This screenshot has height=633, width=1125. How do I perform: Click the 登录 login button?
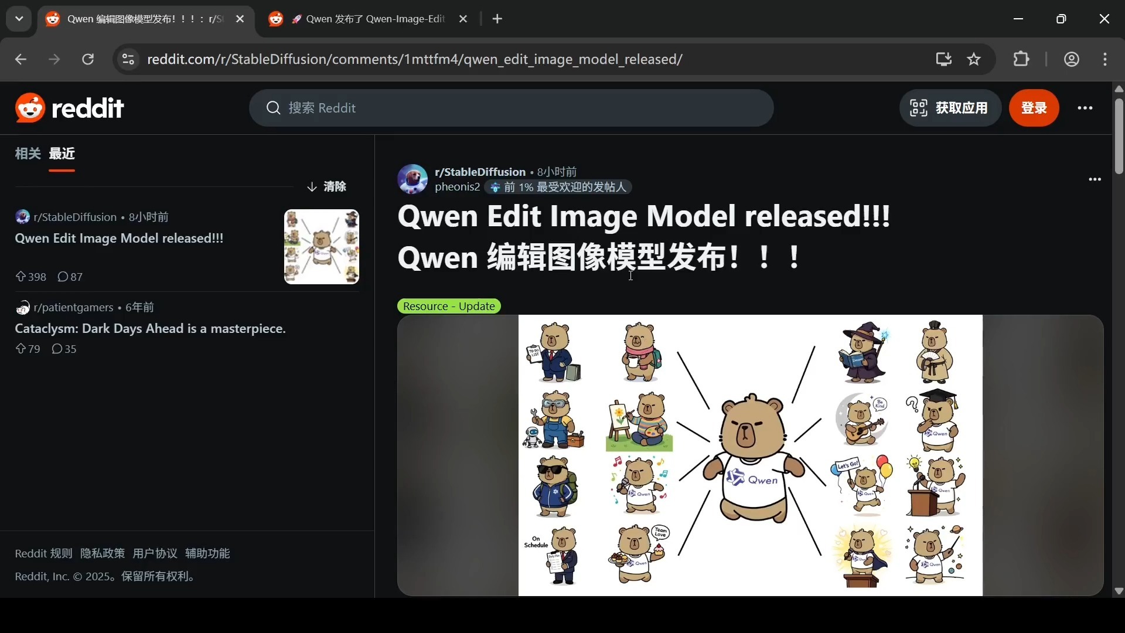pyautogui.click(x=1034, y=108)
